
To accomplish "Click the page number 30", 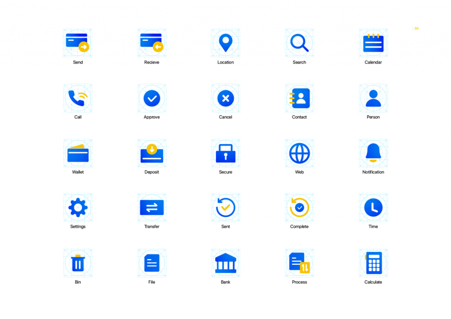I will pyautogui.click(x=416, y=29).
